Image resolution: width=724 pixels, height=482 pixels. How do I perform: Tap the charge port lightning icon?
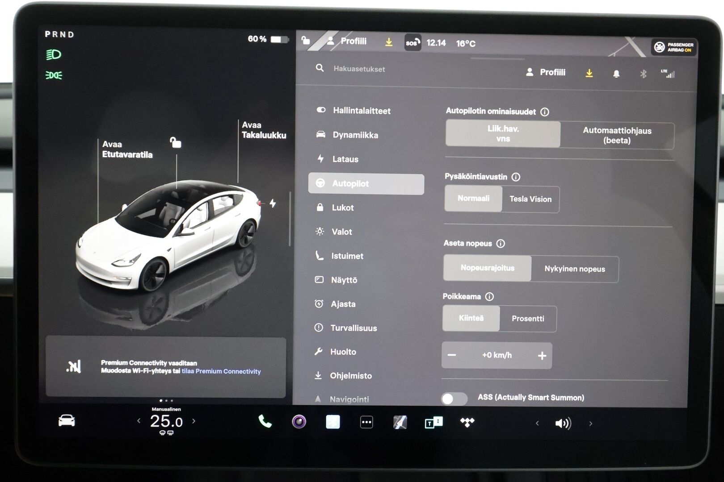coord(273,204)
